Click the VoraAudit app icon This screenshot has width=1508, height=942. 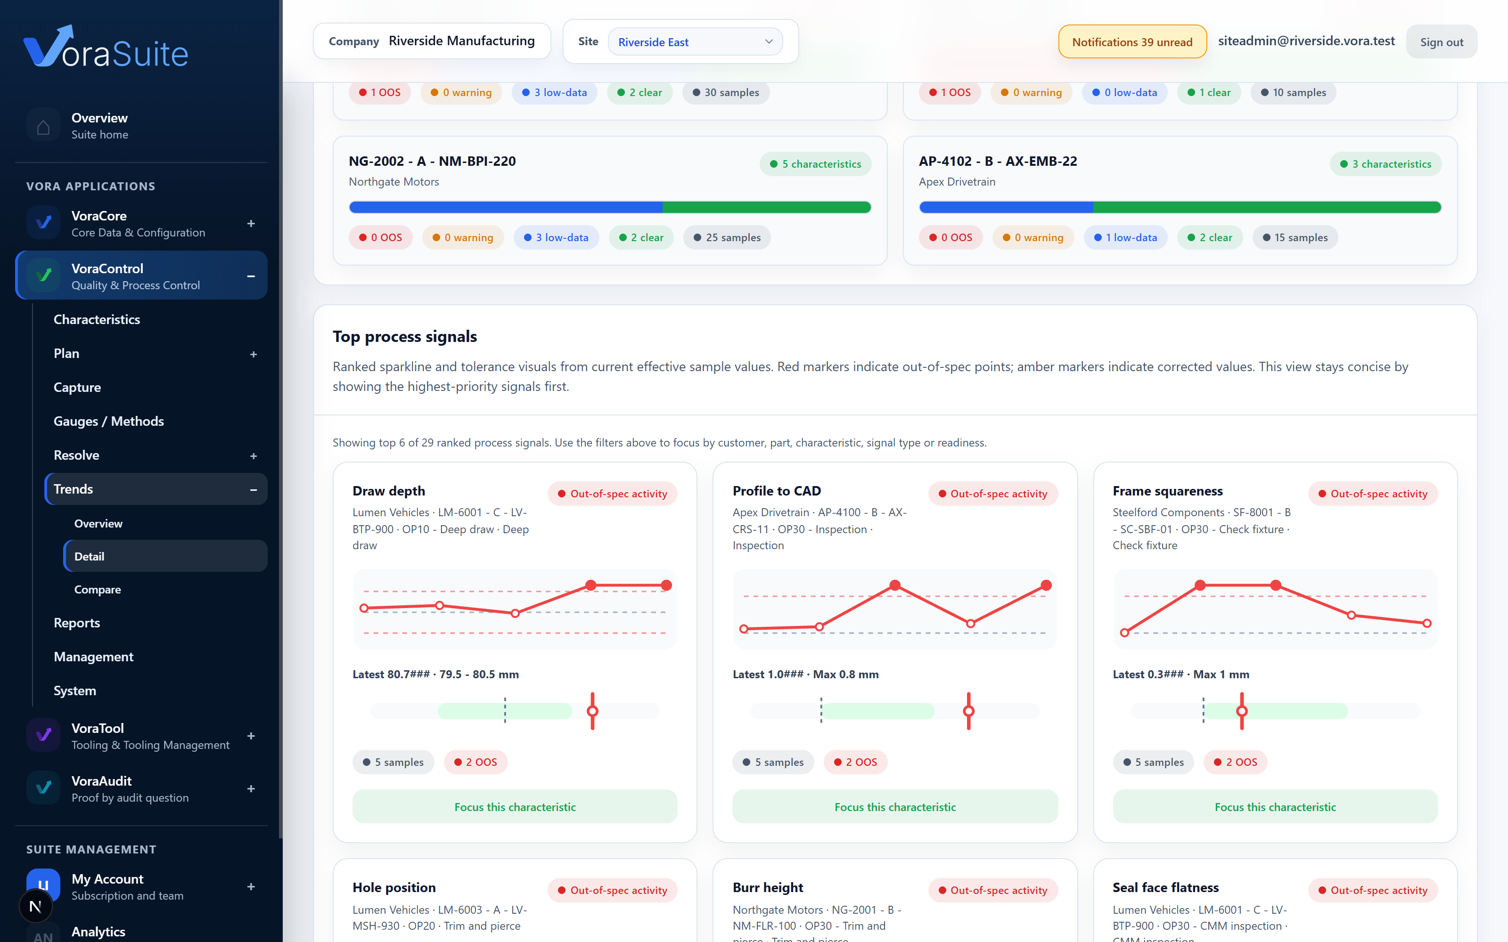[43, 788]
